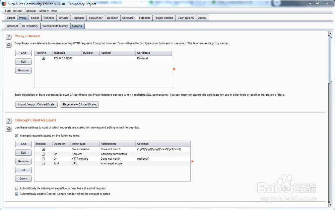Open the WebSockets history sub-tab
This screenshot has width=335, height=210.
55,26
